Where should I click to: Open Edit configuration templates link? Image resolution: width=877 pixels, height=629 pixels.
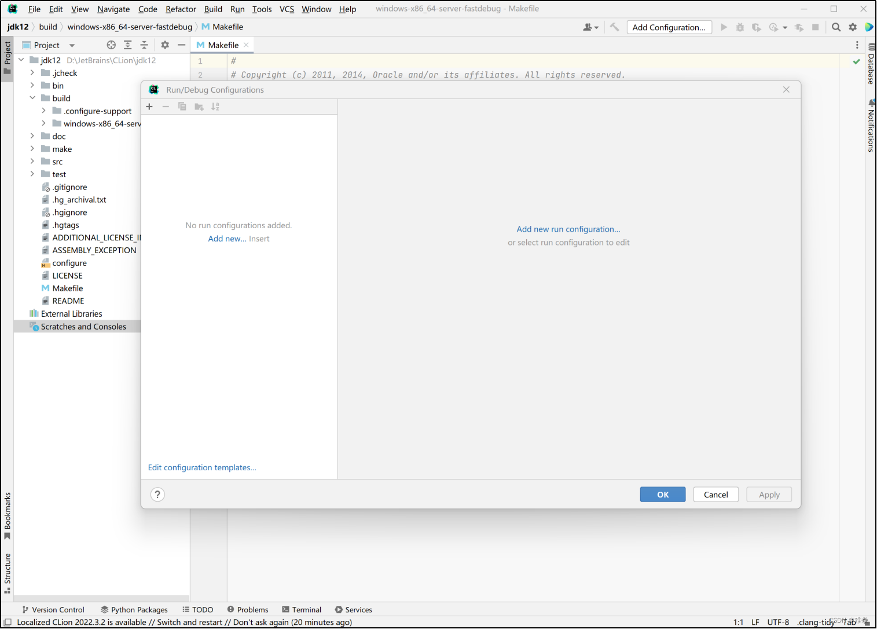(x=202, y=467)
